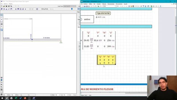This screenshot has height=100, width=177.
Task: Click triangle support icon in Ftool toolbar
Action: click(6, 9)
